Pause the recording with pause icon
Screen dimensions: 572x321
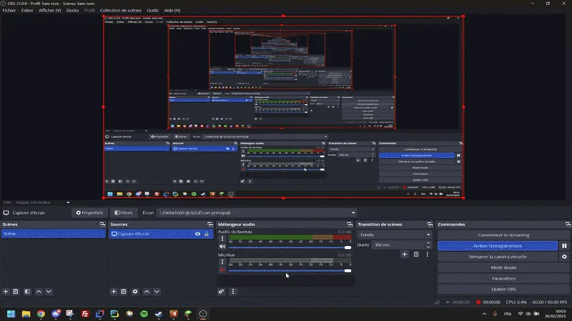(564, 245)
